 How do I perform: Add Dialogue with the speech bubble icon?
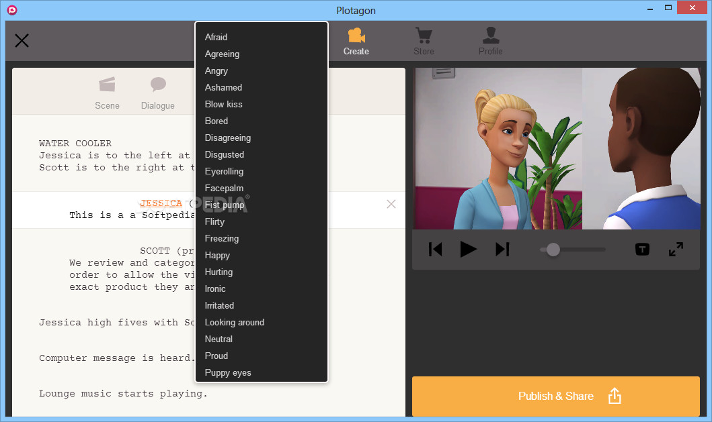point(158,85)
